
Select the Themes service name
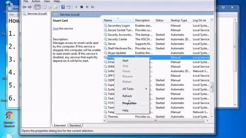tap(113, 117)
